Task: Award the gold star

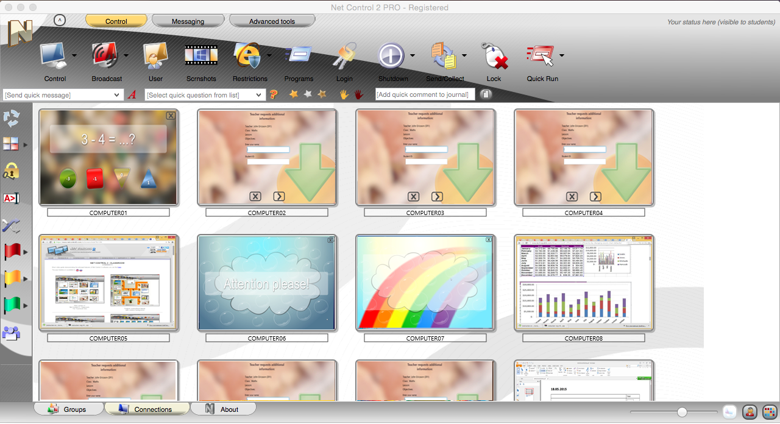Action: coord(294,94)
